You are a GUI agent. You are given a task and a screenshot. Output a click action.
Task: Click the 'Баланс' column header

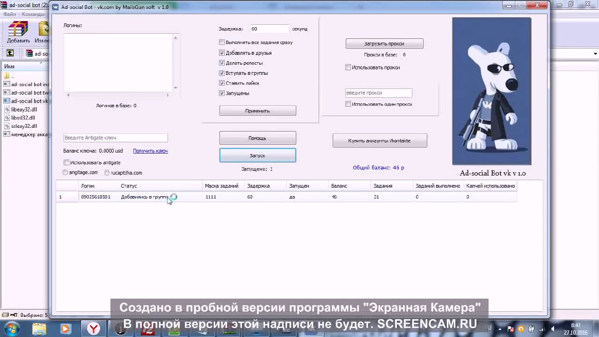pos(350,186)
